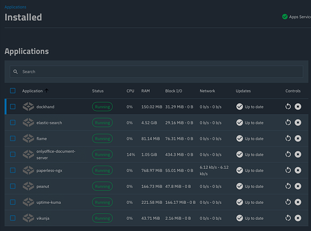This screenshot has height=231, width=311.
Task: Click the 14% CPU value
Action: click(131, 155)
